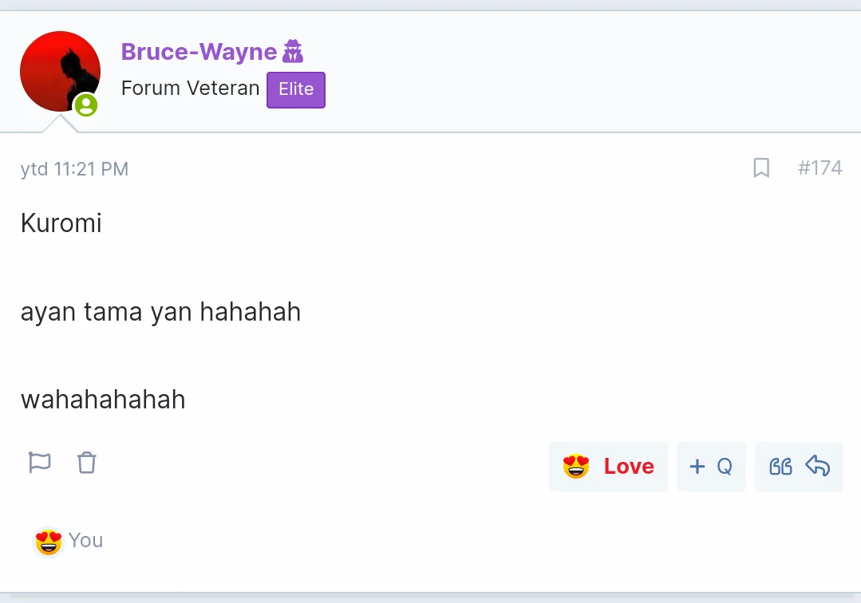View who reacted via You link
This screenshot has height=603, width=861.
(x=85, y=541)
